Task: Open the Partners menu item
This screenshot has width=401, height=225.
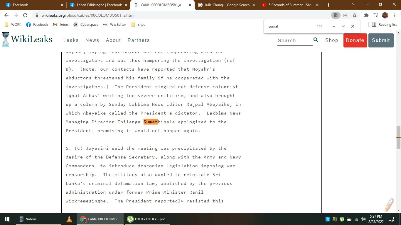Action: [x=139, y=40]
